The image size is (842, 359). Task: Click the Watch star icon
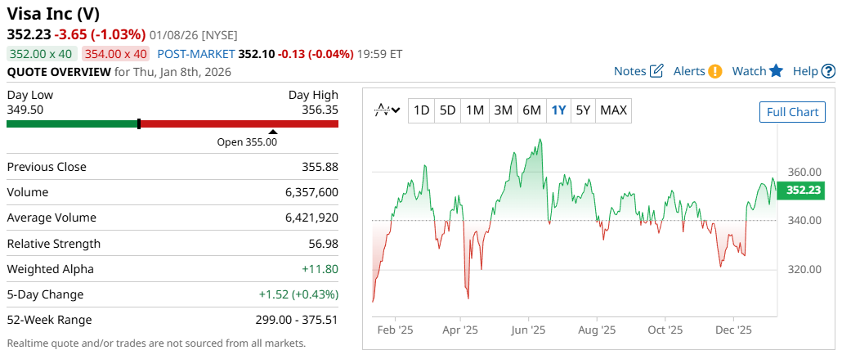776,71
